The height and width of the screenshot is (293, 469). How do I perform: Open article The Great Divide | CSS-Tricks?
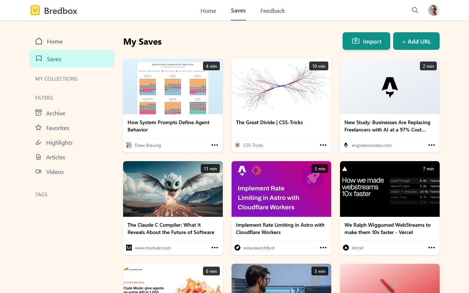[269, 122]
